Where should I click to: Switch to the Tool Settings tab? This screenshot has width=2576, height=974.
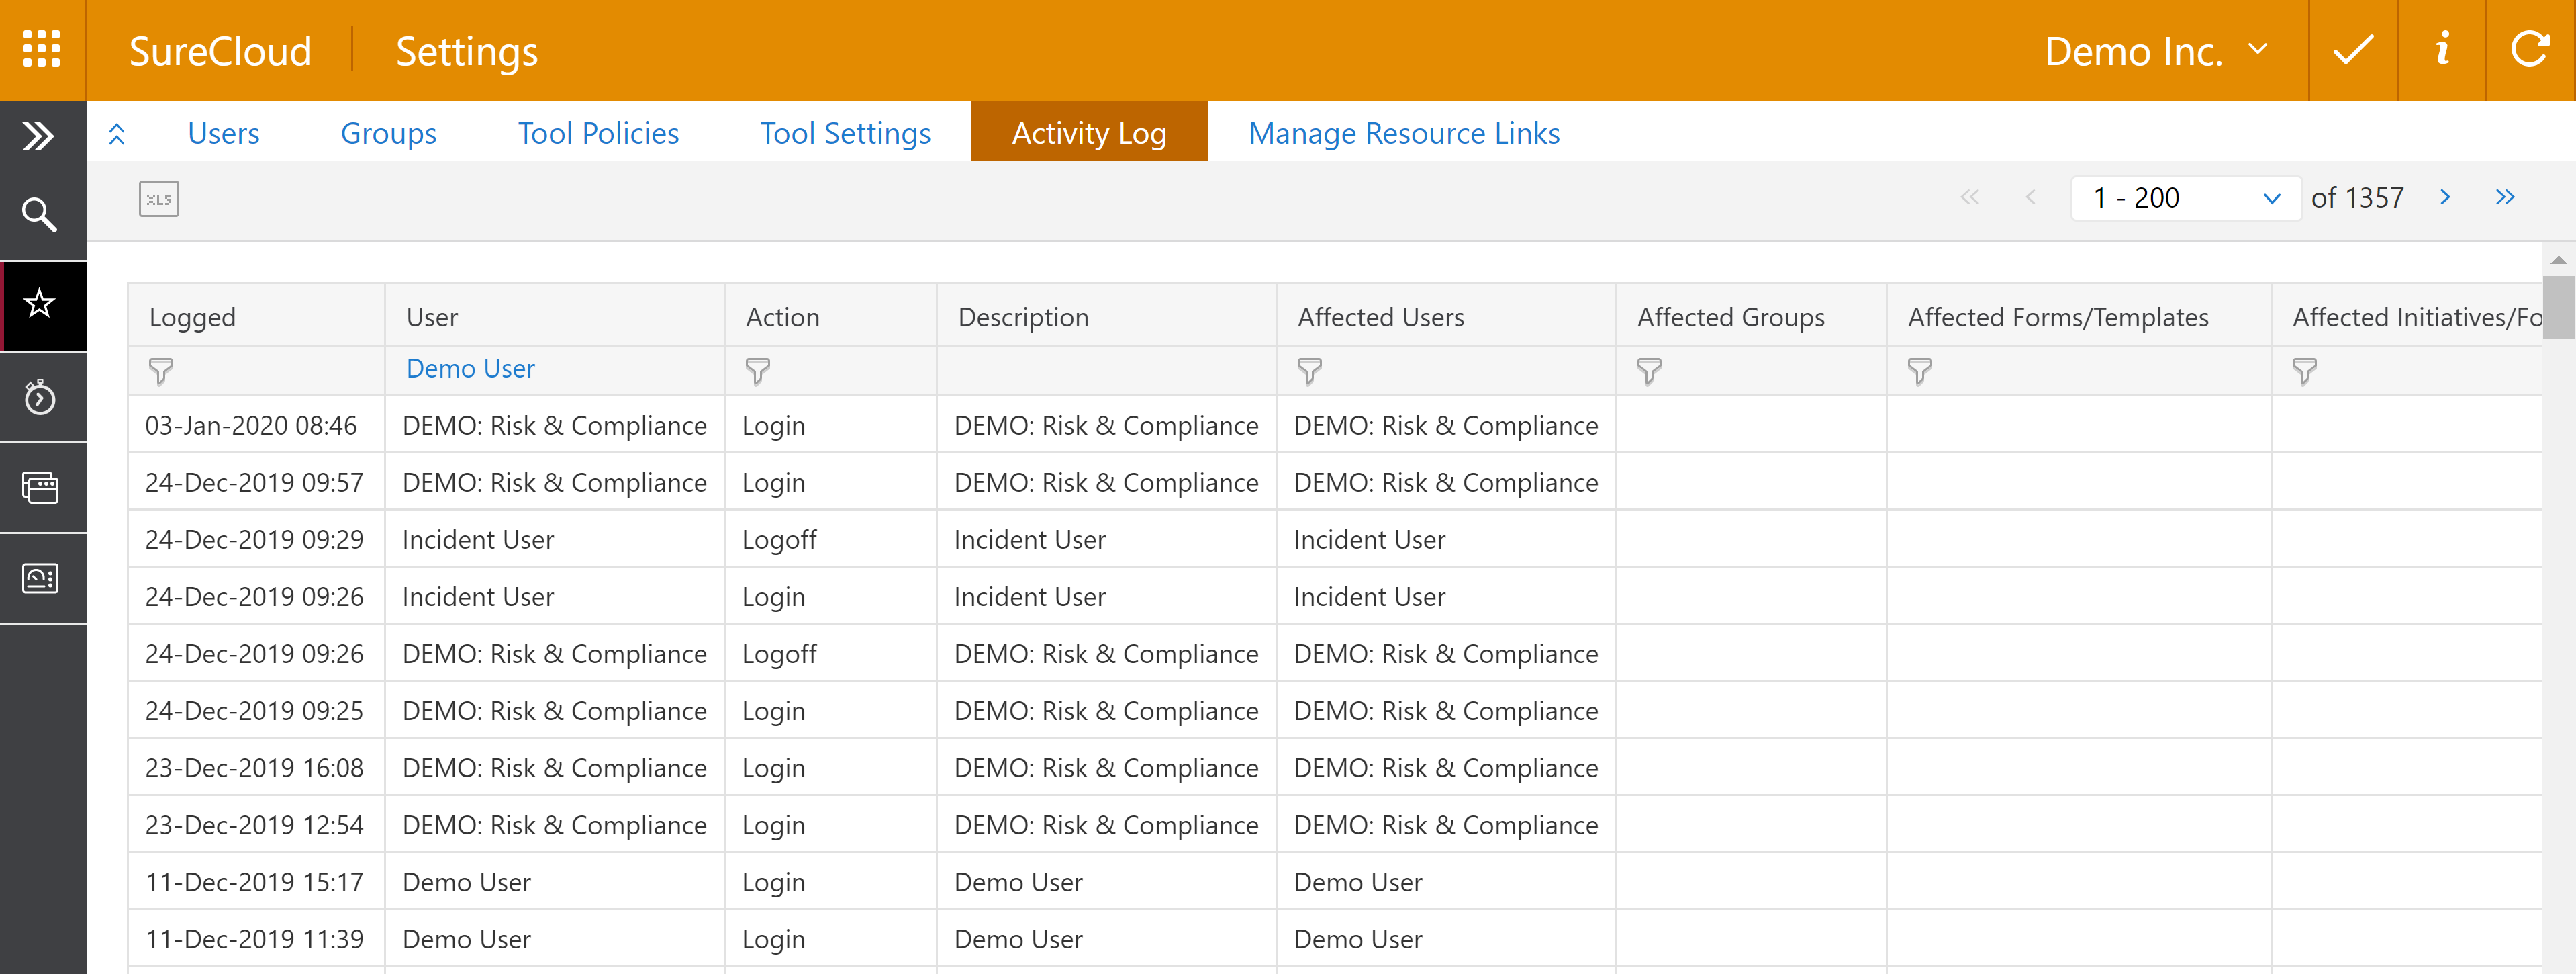pyautogui.click(x=845, y=133)
